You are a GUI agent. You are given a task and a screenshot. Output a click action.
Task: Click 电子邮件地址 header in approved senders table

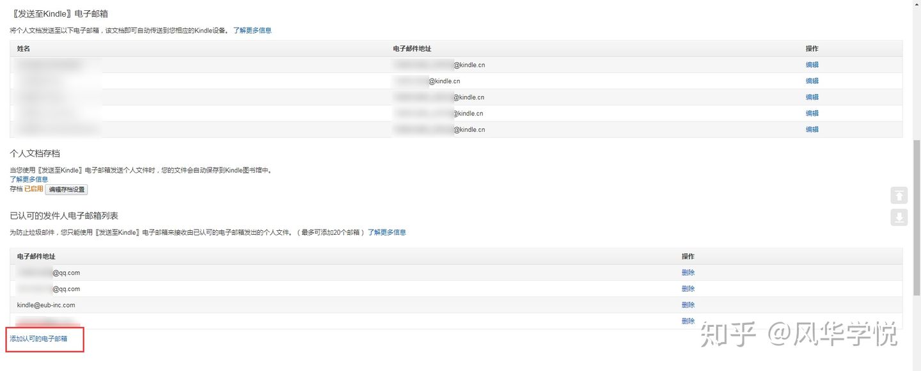pyautogui.click(x=36, y=257)
